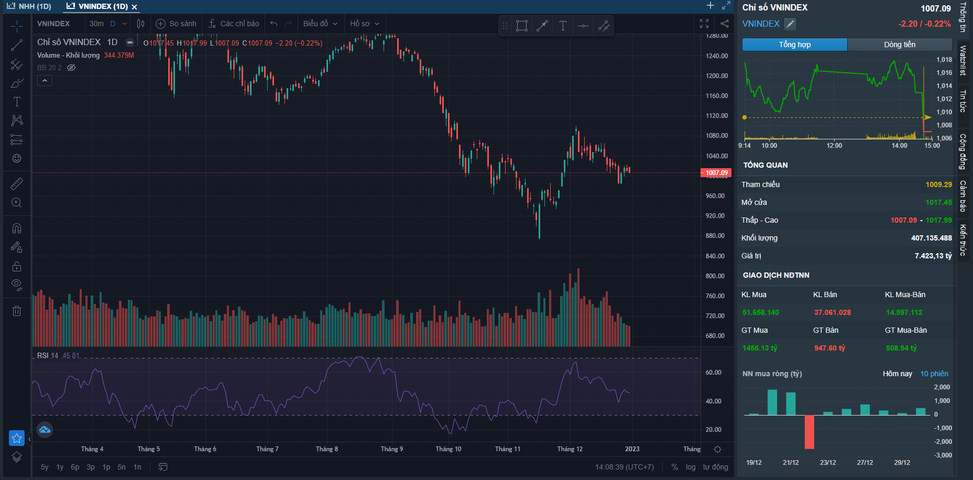This screenshot has width=973, height=480.
Task: Click the fullscreen chart icon
Action: (704, 24)
